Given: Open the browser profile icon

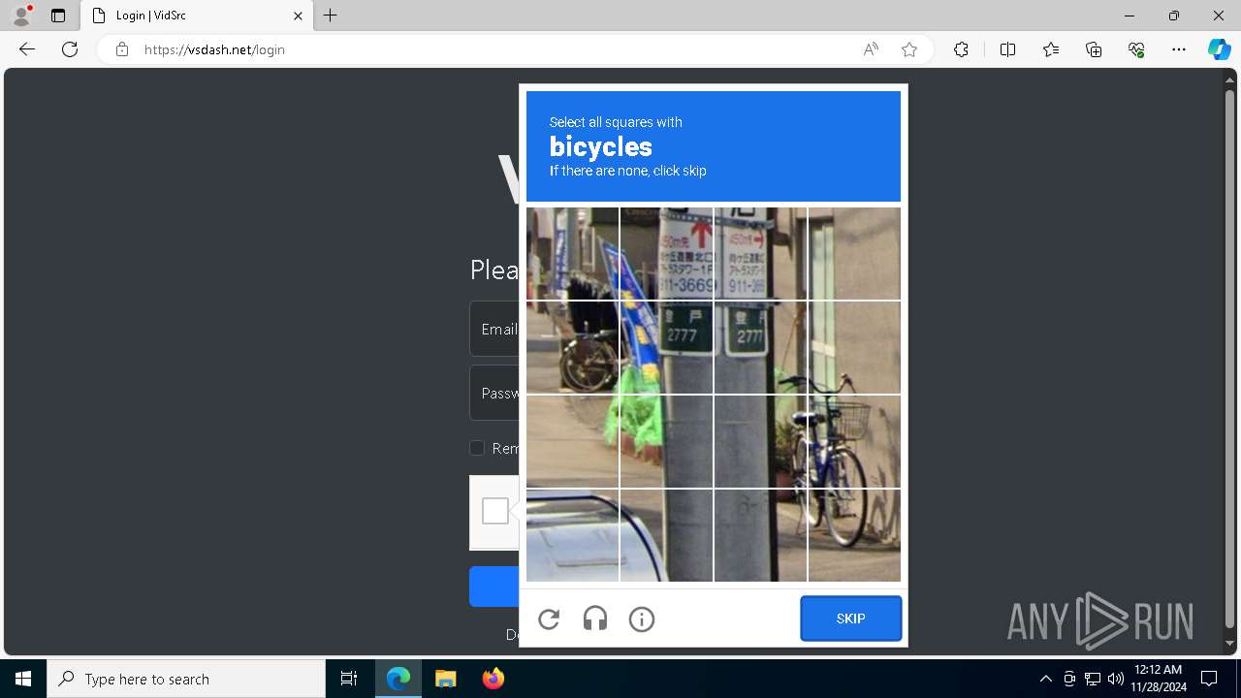Looking at the screenshot, I should click(21, 16).
